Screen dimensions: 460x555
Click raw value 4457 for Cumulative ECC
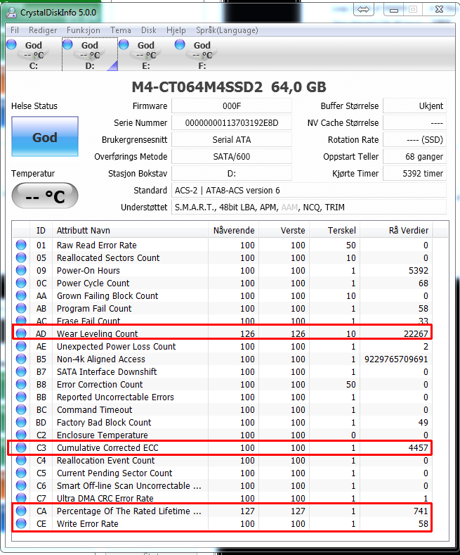(x=419, y=448)
